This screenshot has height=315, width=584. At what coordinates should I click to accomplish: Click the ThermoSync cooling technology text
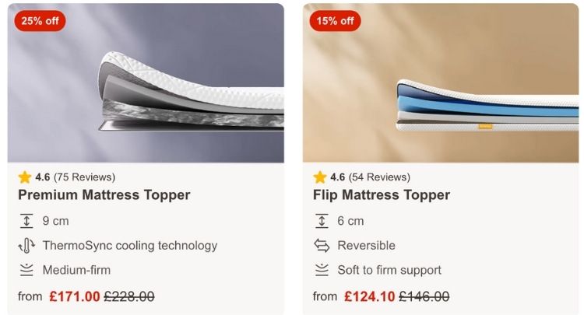coord(129,246)
